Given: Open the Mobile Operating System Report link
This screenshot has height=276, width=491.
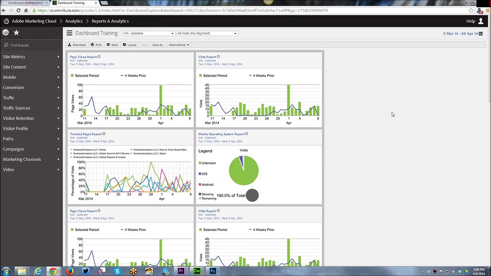Looking at the screenshot, I should [x=221, y=134].
